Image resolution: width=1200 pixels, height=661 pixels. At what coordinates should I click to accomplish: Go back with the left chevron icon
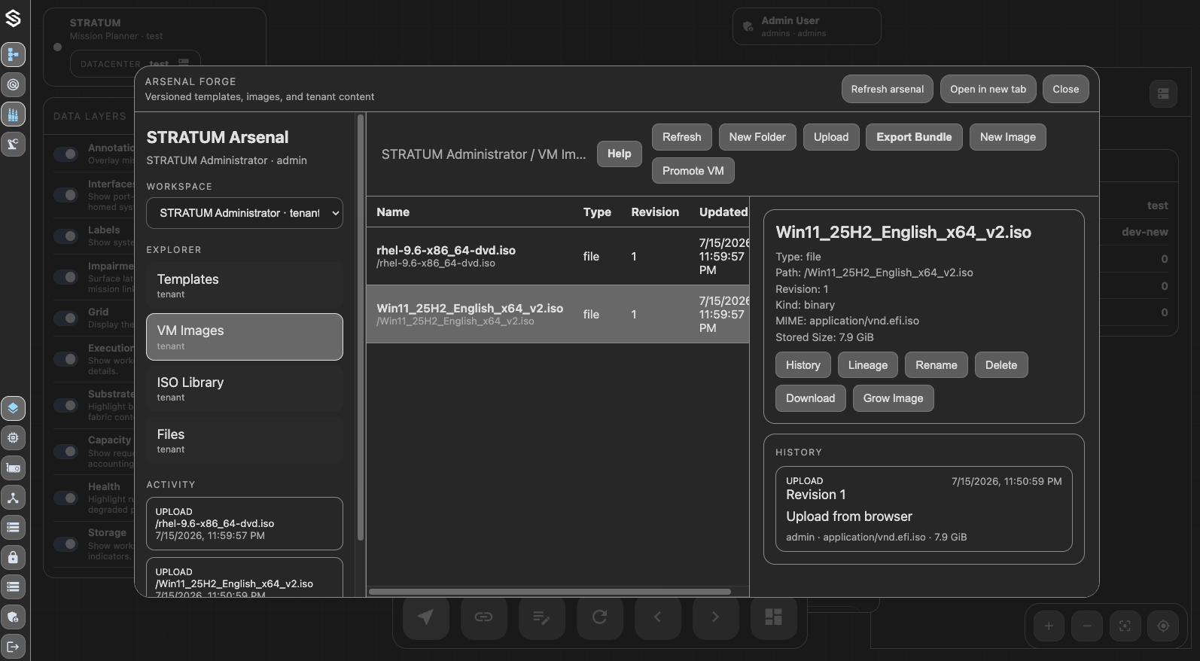tap(657, 617)
